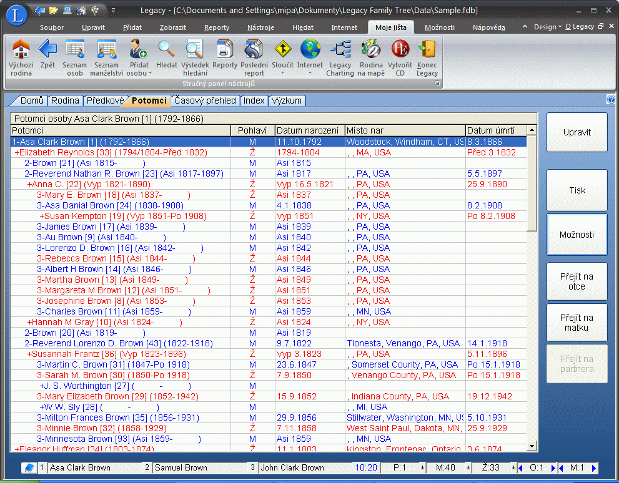619x483 pixels.
Task: Click the Zpět back arrow in ribbon
Action: click(x=47, y=54)
